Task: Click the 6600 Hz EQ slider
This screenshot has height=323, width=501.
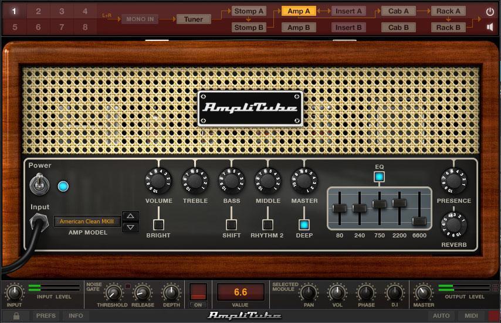Action: (419, 221)
